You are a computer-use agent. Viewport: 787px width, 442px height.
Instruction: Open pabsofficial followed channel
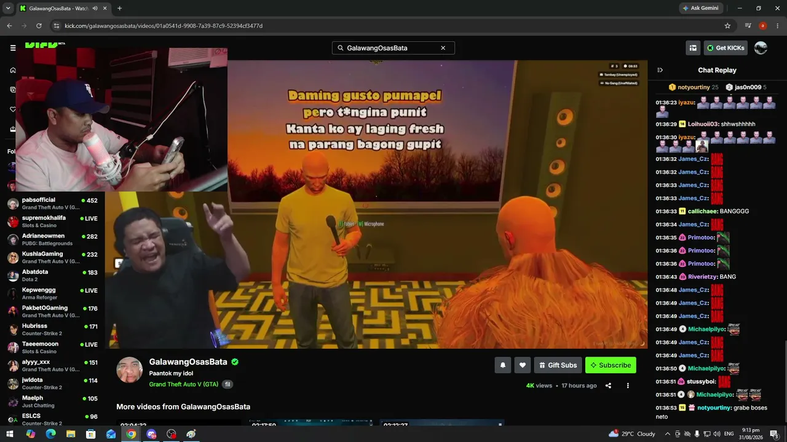(x=52, y=204)
